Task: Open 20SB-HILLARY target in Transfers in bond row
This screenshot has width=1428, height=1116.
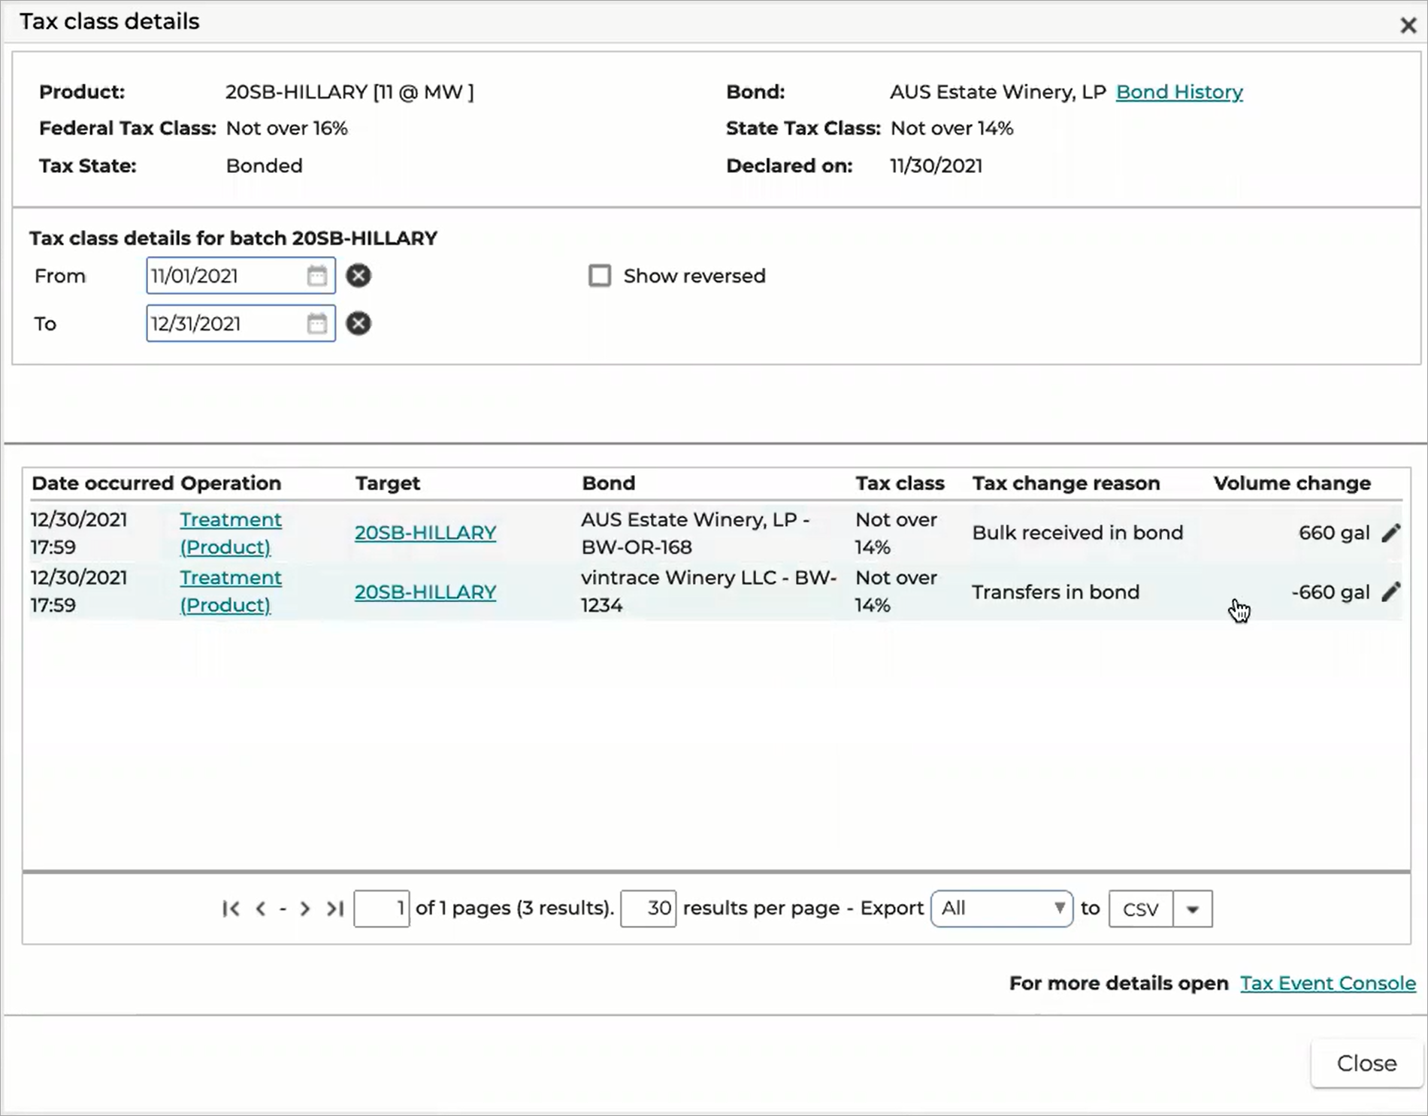Action: pos(425,592)
